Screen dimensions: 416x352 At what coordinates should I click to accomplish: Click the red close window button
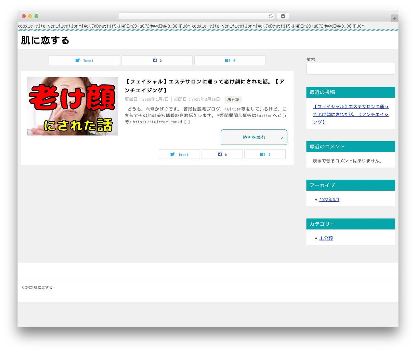pyautogui.click(x=24, y=16)
